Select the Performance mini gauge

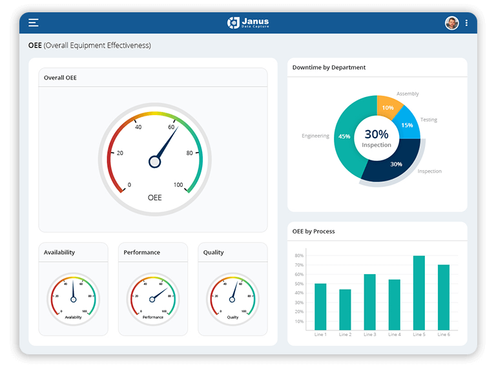click(x=153, y=299)
